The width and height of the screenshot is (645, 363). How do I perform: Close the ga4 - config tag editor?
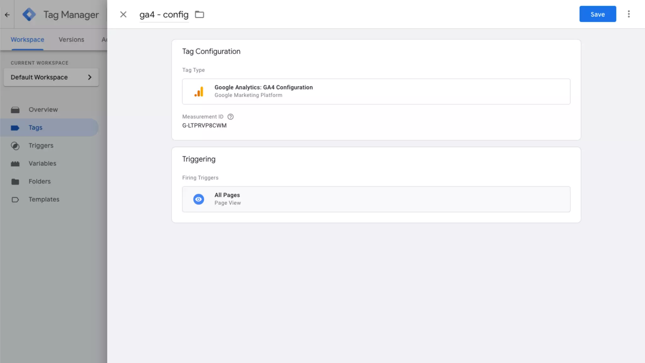coord(123,14)
